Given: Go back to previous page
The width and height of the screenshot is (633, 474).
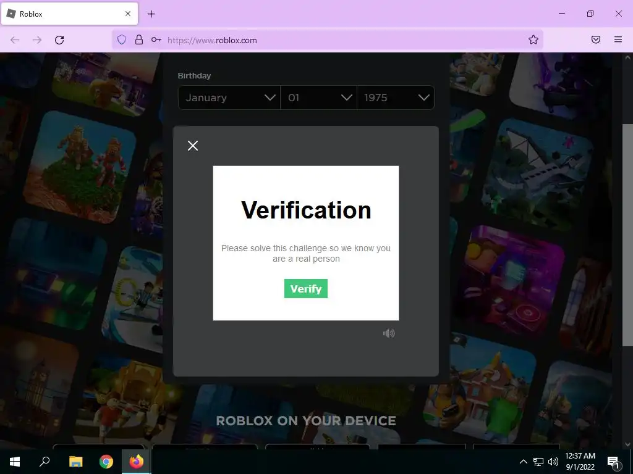Looking at the screenshot, I should point(15,40).
